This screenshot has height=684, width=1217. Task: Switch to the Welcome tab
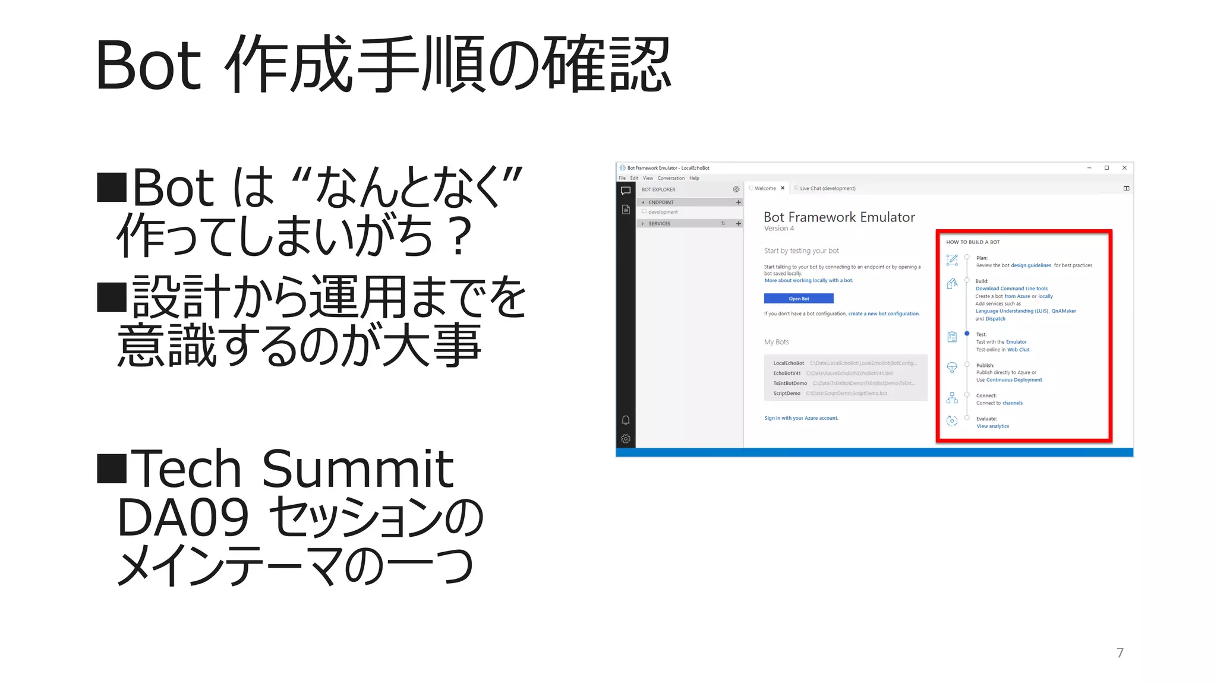pyautogui.click(x=765, y=188)
